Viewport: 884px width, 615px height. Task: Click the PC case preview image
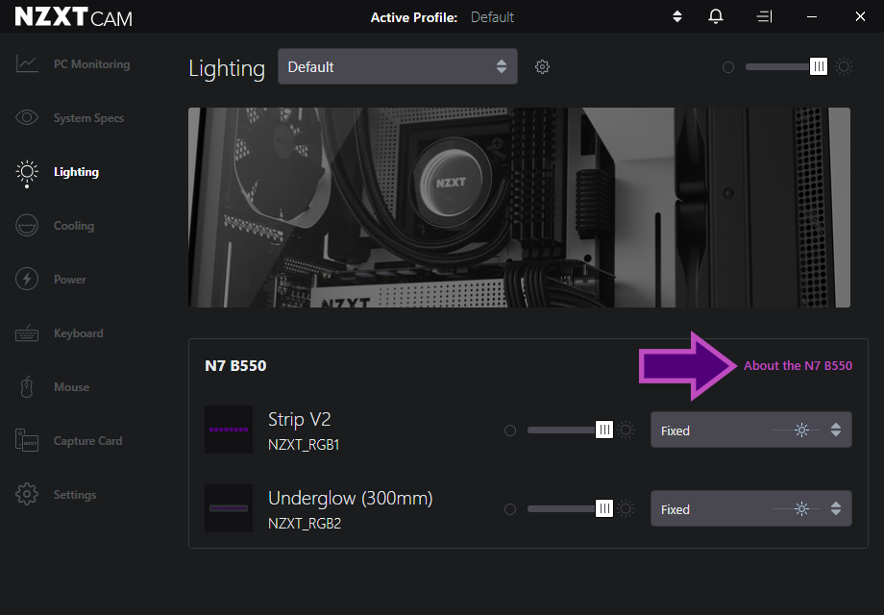click(x=519, y=208)
